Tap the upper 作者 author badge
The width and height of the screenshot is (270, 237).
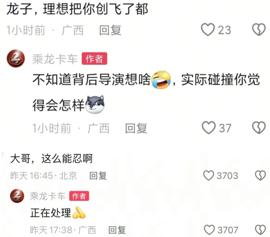coord(94,59)
